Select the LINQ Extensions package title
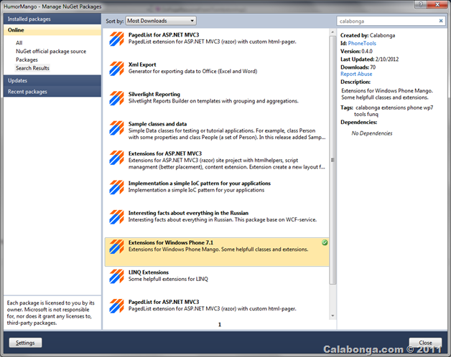This screenshot has width=451, height=357. (x=149, y=272)
